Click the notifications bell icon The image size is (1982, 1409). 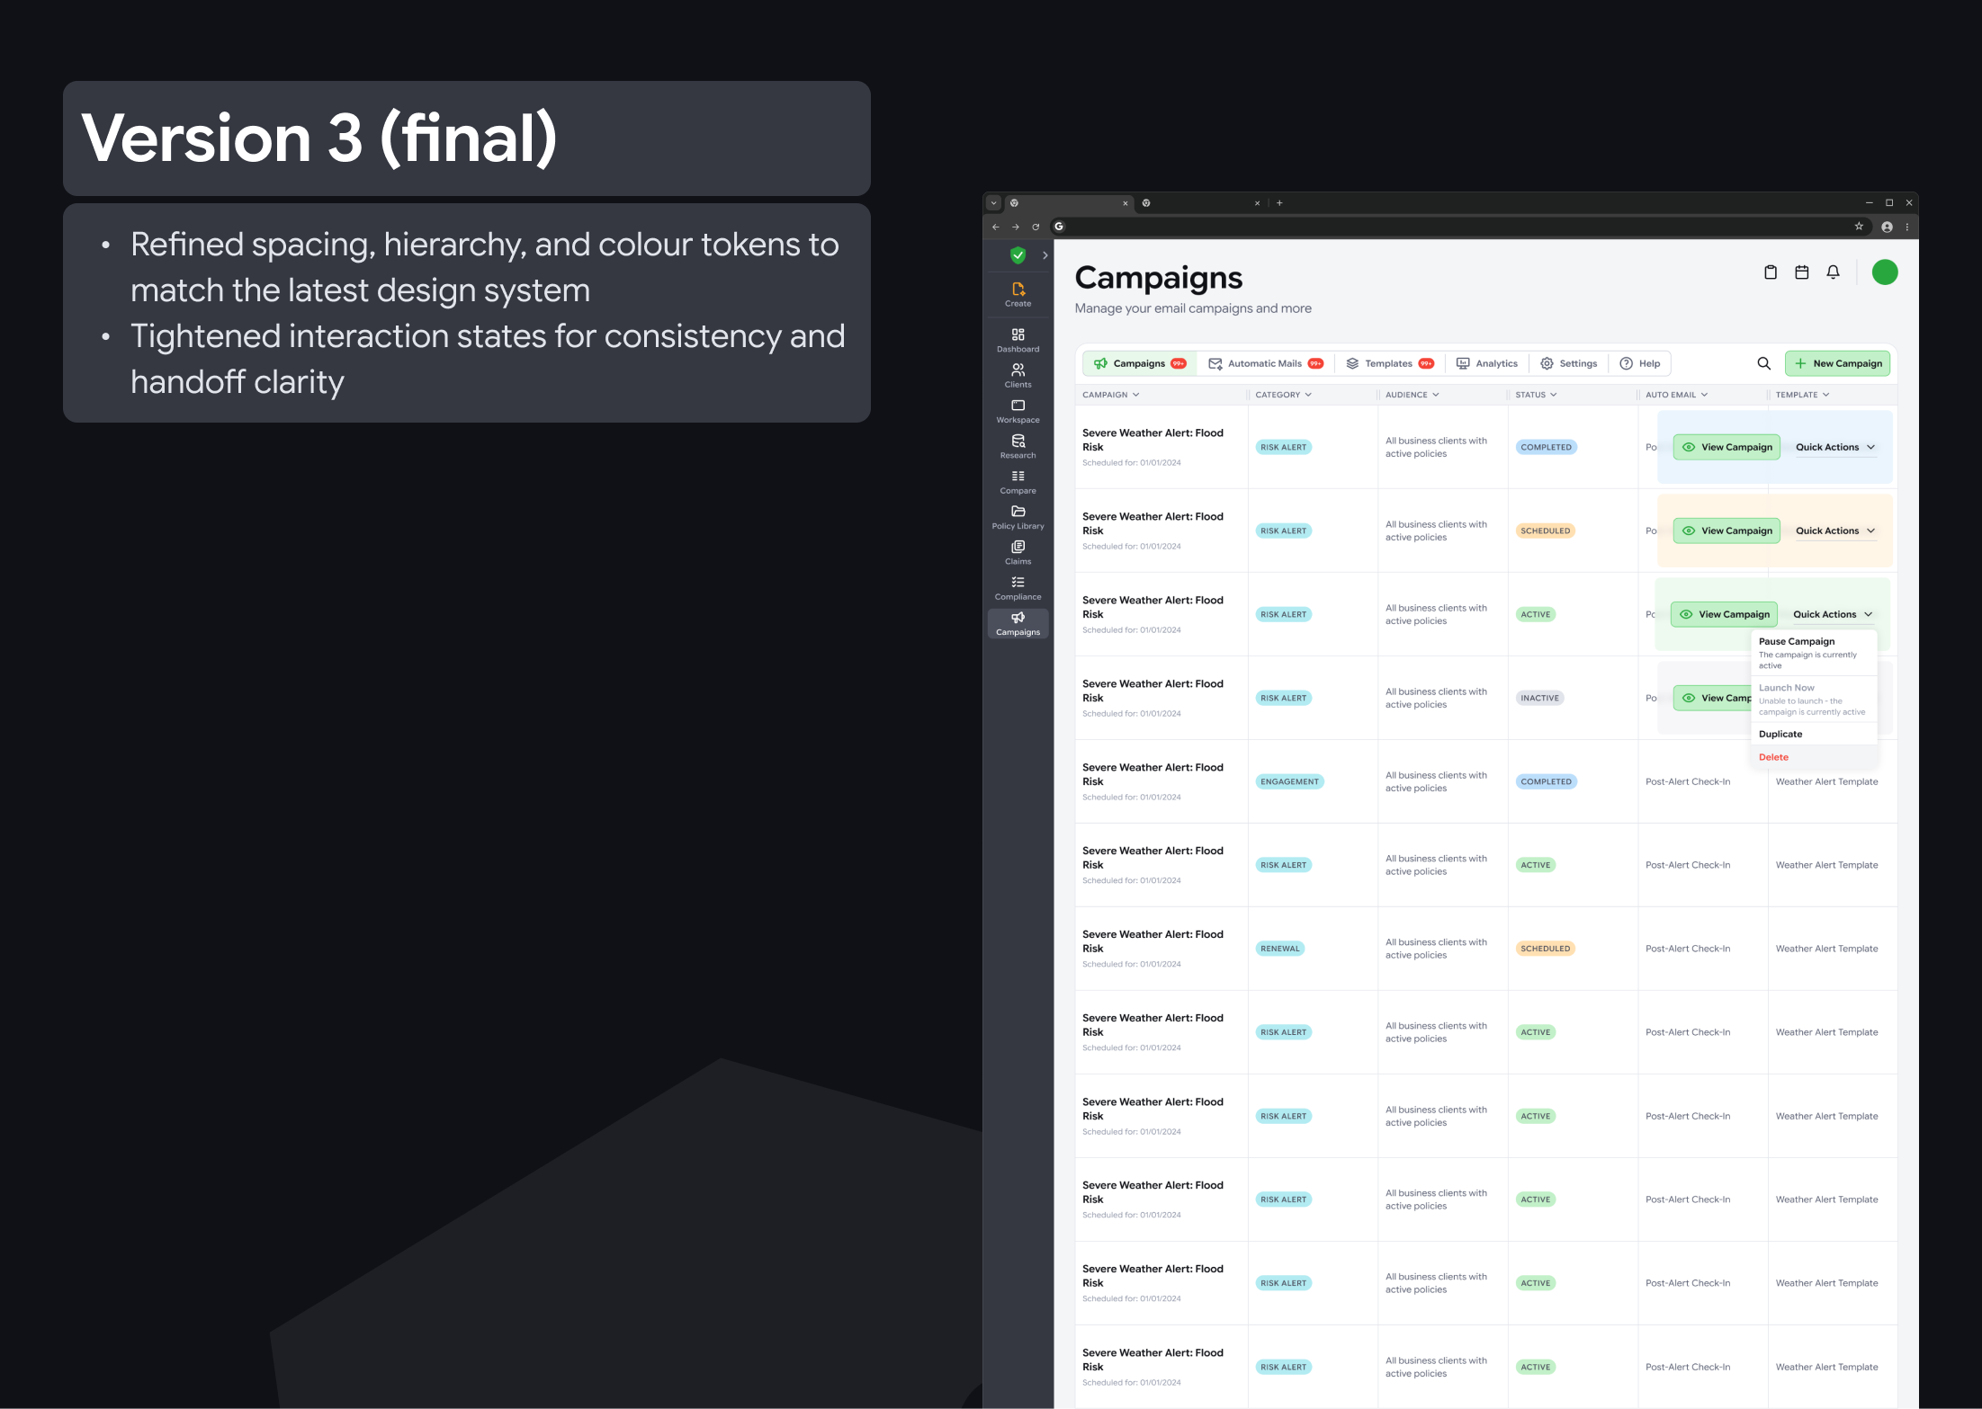1833,272
